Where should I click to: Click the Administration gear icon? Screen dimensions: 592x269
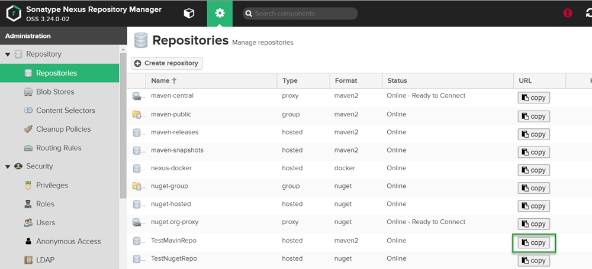[220, 13]
